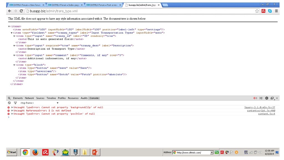Change the DevTools dock side

[272, 98]
